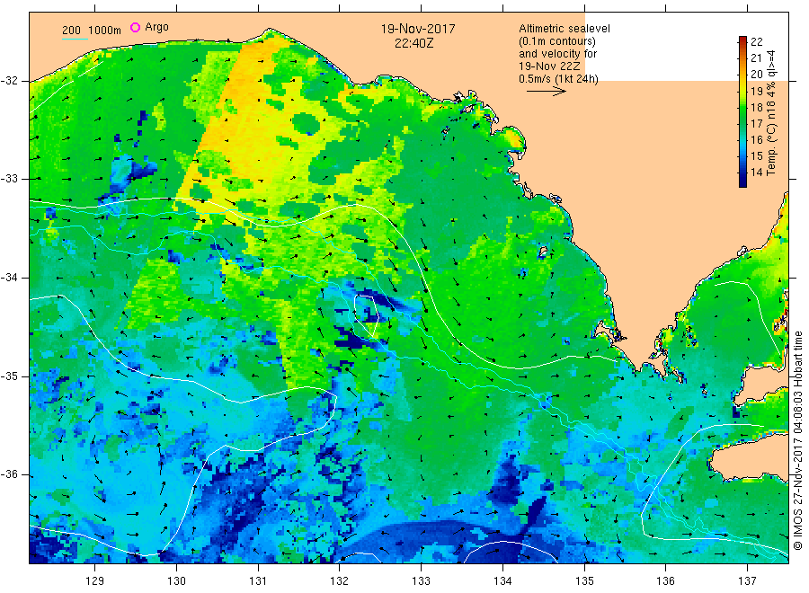This screenshot has width=809, height=593.
Task: Click the '200' depth legend label
Action: click(x=71, y=31)
